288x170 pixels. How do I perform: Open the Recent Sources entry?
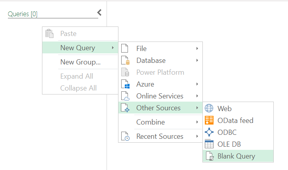point(160,136)
